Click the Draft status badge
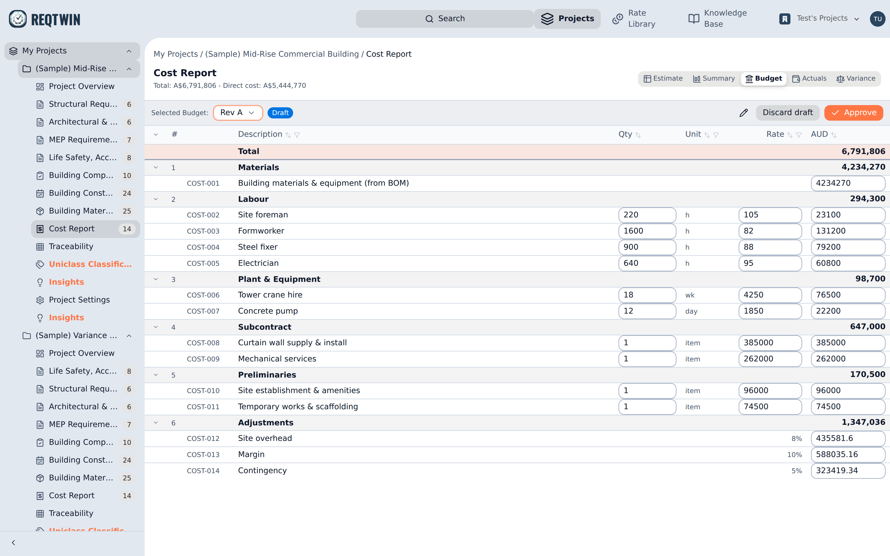The width and height of the screenshot is (890, 556). tap(280, 113)
